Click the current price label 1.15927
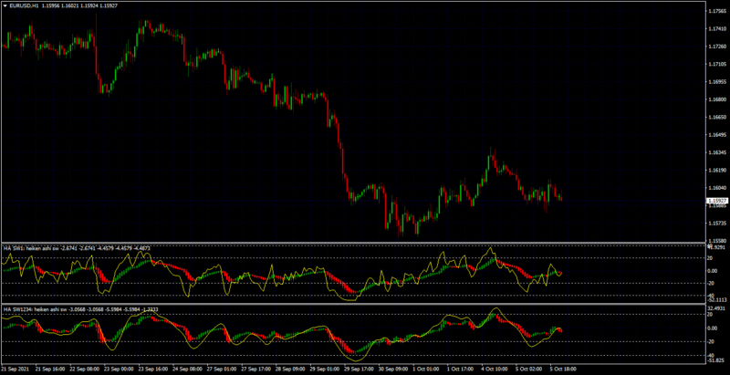The height and width of the screenshot is (375, 730). 716,201
